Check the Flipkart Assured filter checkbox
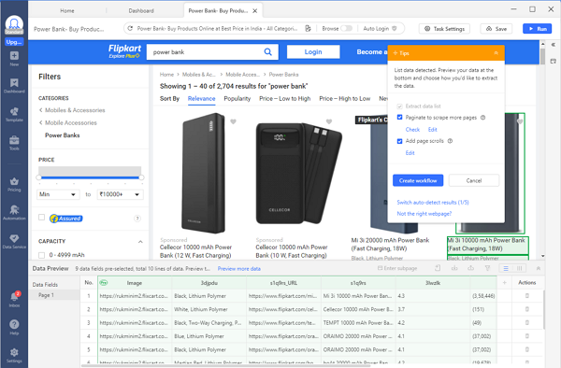This screenshot has width=561, height=368. (41, 218)
